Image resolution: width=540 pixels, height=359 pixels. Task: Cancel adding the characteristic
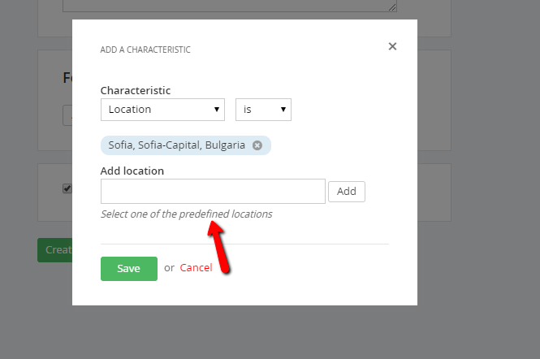[x=196, y=268]
